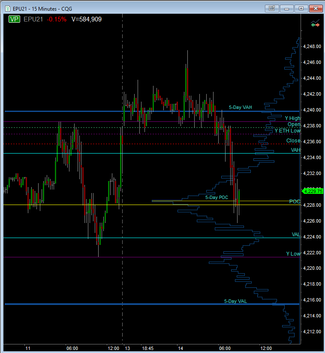Maximize the EPU21 chart window
The width and height of the screenshot is (325, 353).
301,9
